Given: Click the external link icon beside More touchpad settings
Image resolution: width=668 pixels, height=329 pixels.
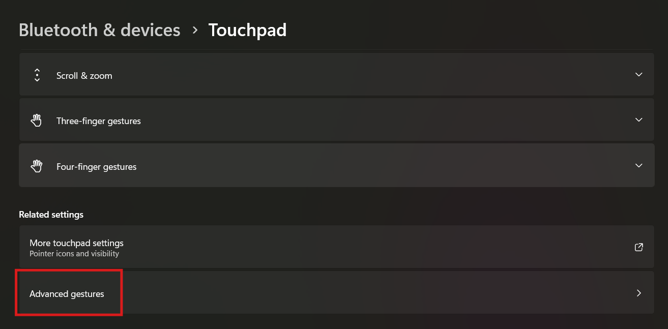Looking at the screenshot, I should (638, 247).
